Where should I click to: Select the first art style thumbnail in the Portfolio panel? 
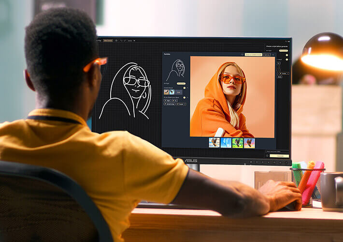167,91
